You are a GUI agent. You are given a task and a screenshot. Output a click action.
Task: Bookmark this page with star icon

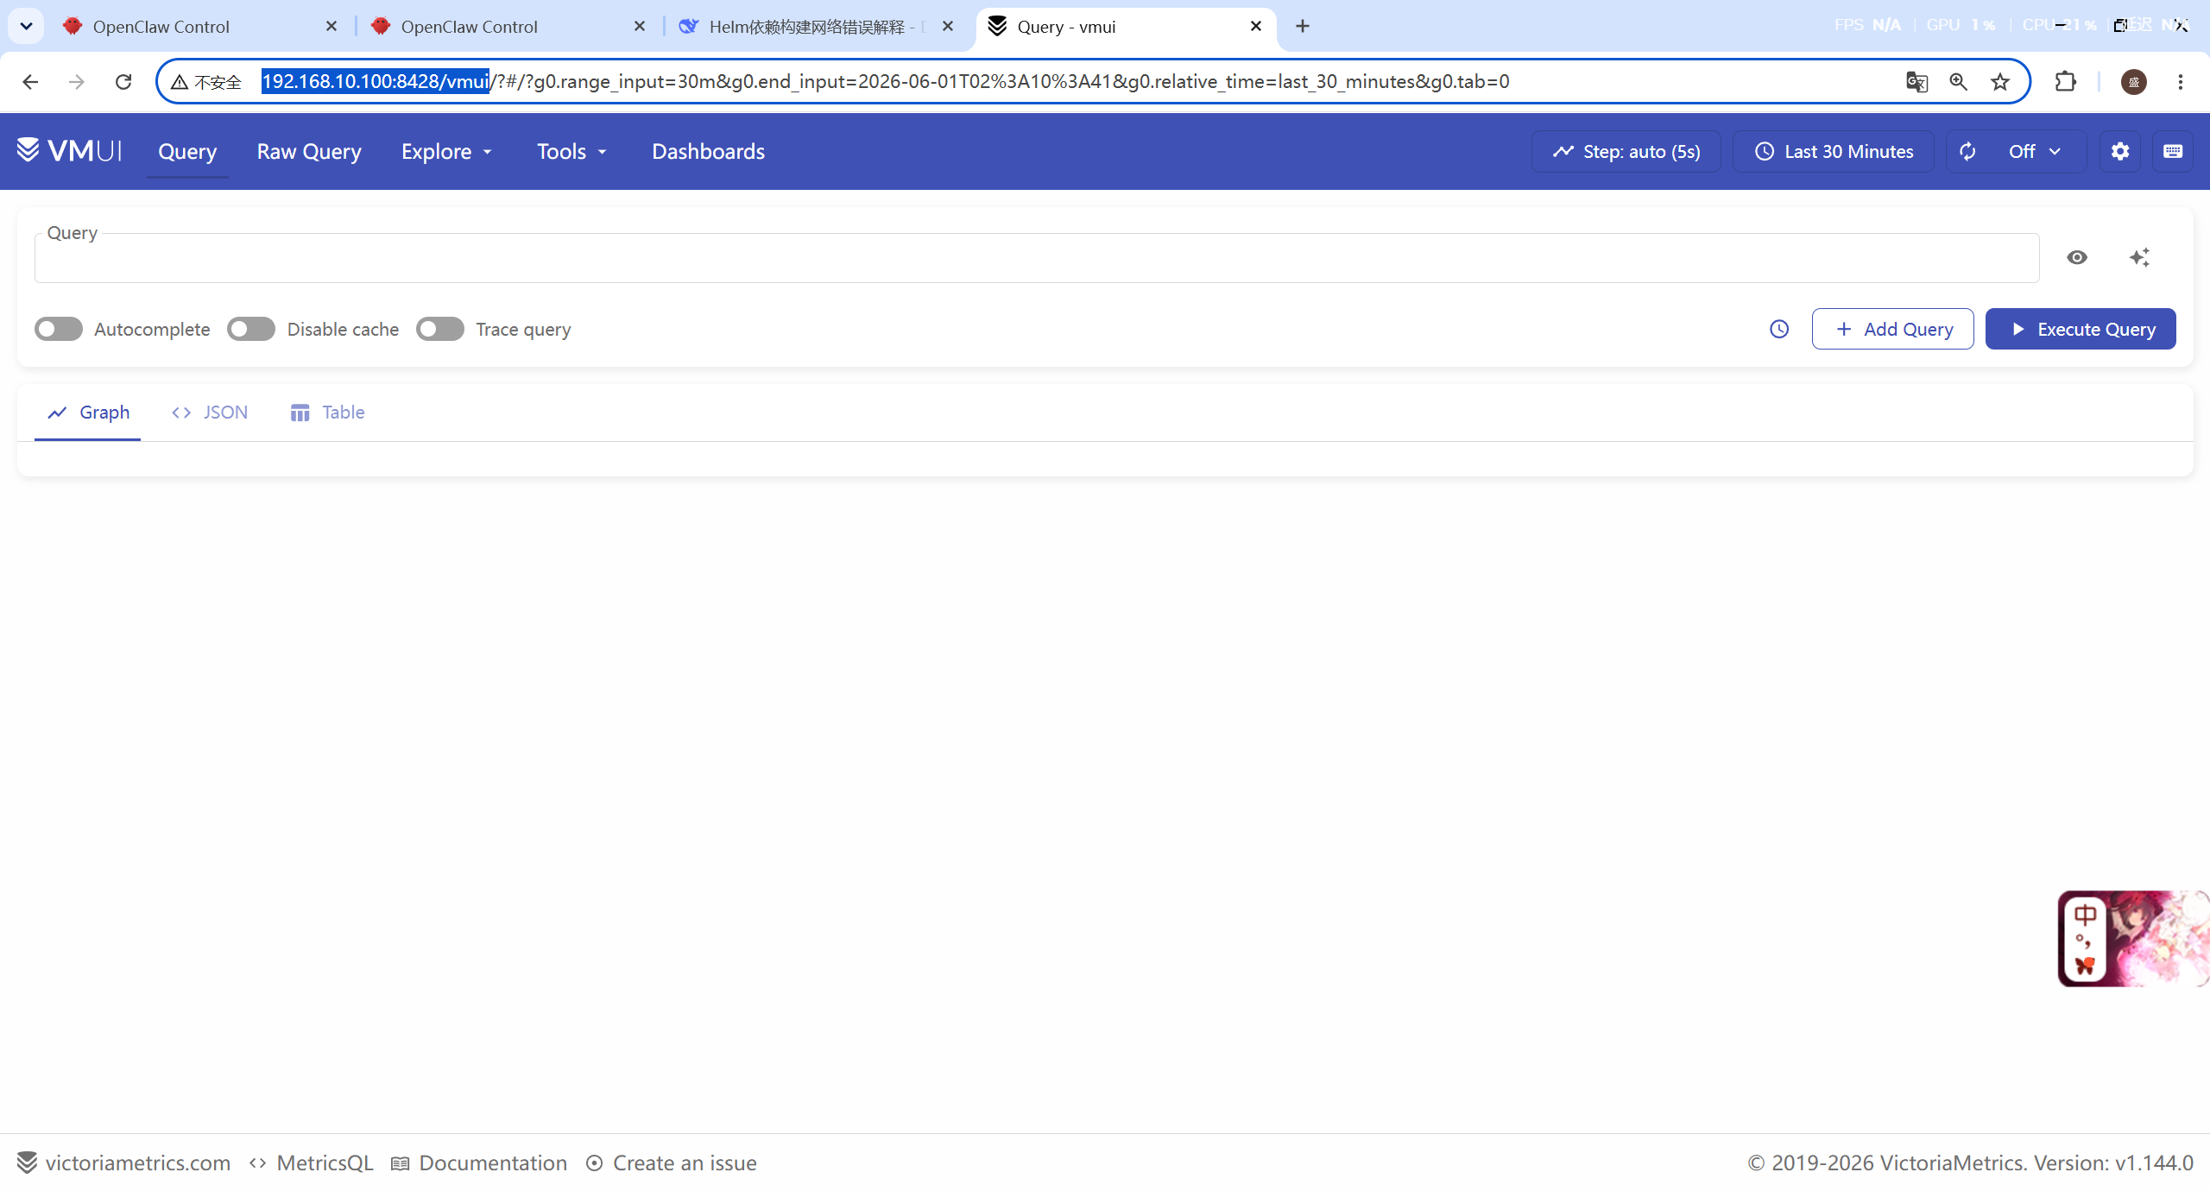point(2000,81)
